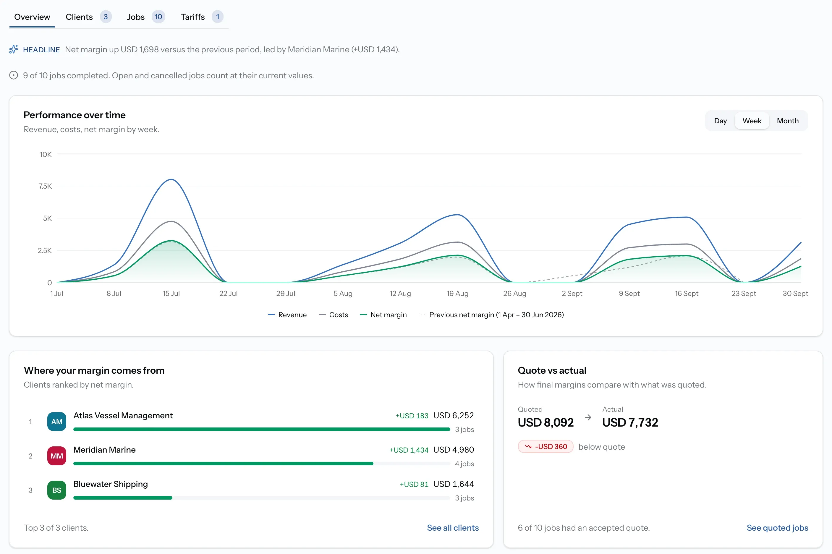This screenshot has height=554, width=832.
Task: Click the Tariffs count badge 1
Action: pos(218,17)
